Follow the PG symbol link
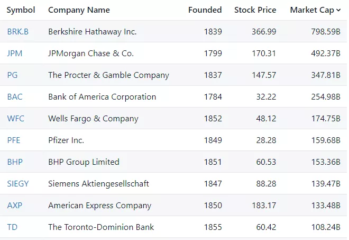349x240 pixels. (12, 75)
